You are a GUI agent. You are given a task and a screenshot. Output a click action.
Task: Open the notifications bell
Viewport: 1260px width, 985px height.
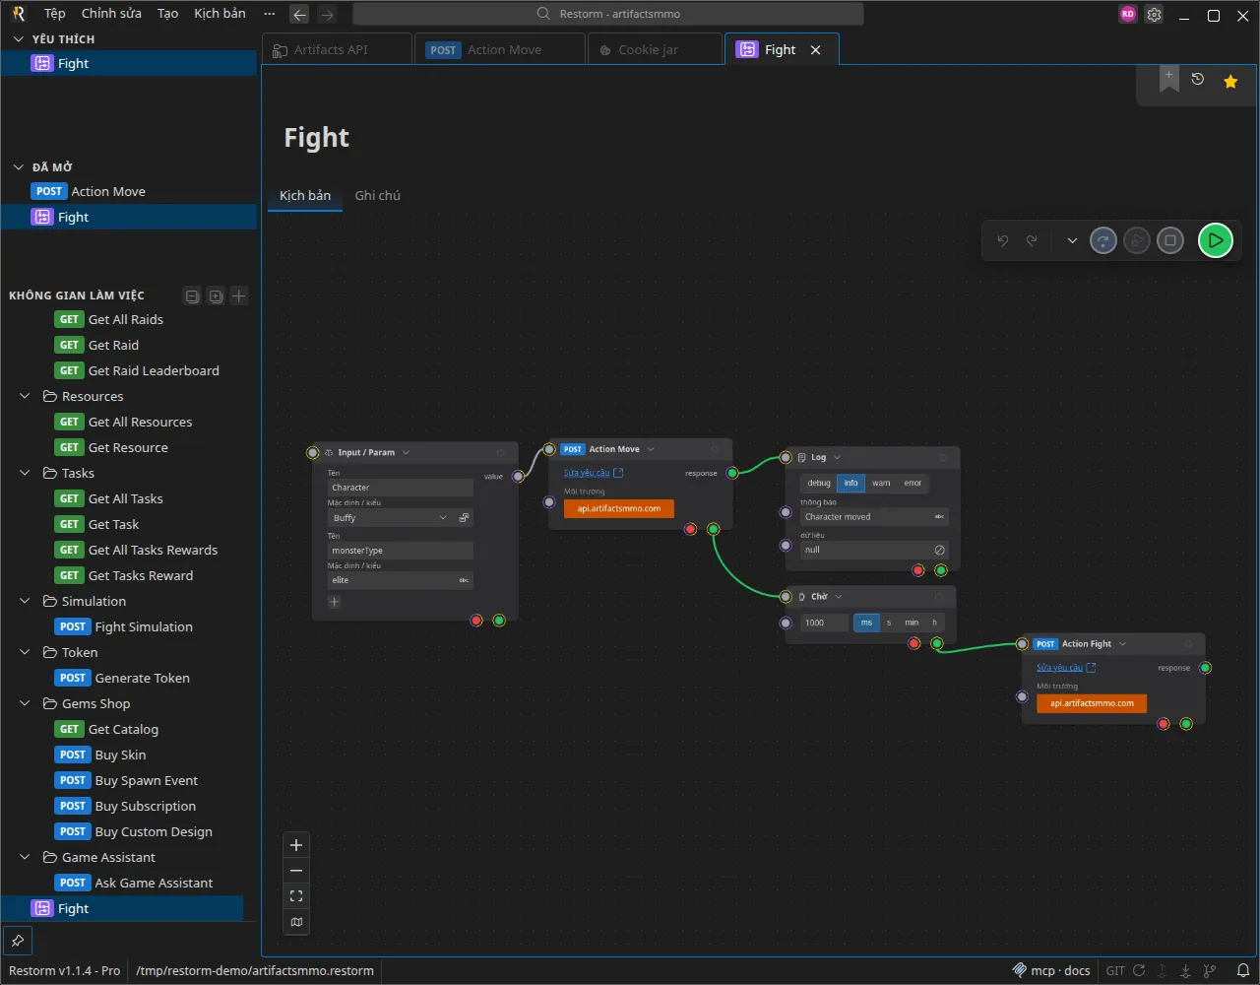coord(1243,970)
